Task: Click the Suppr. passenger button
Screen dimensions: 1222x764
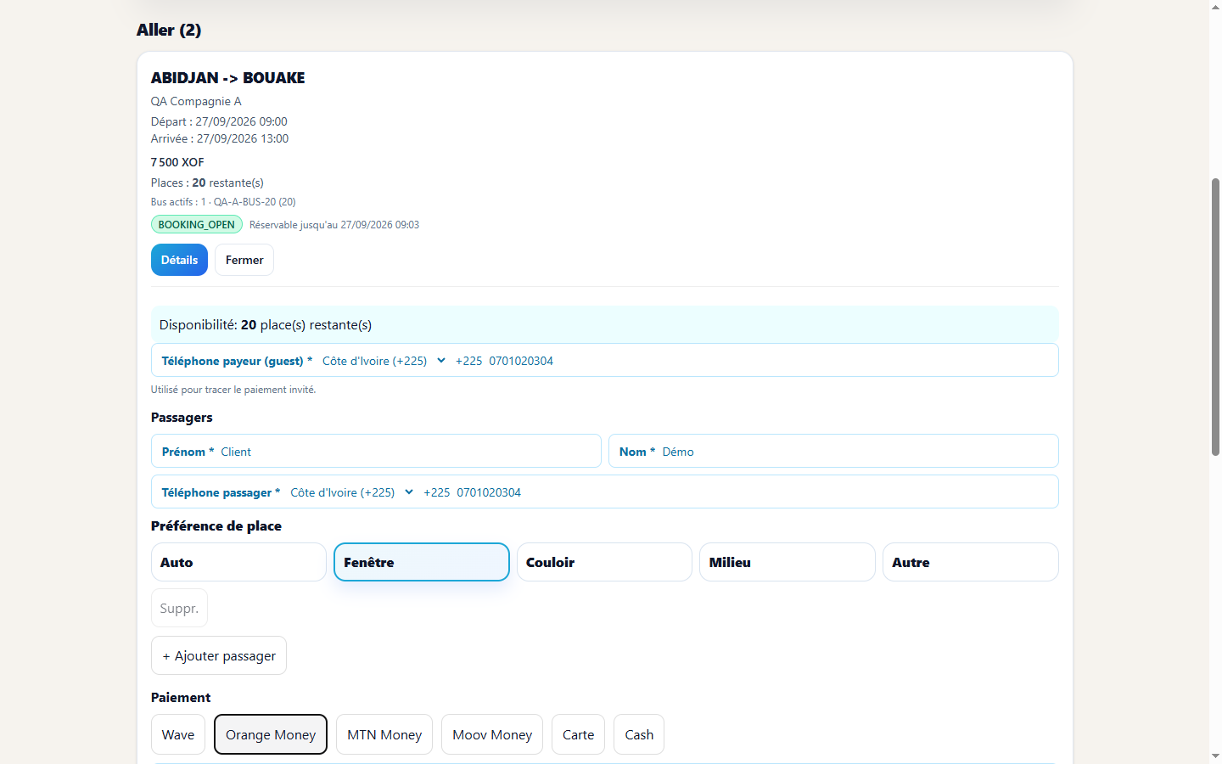Action: point(179,608)
